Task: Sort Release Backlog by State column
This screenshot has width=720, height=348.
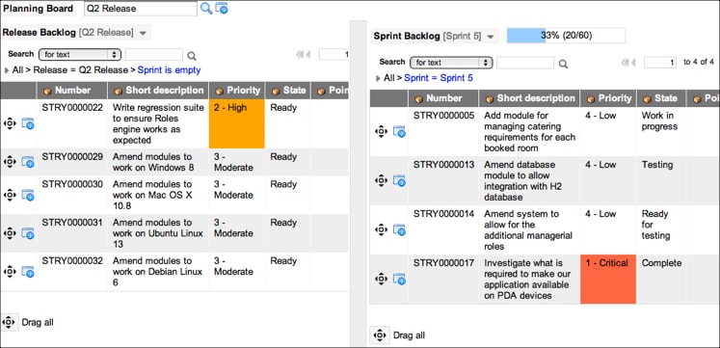Action: click(294, 91)
